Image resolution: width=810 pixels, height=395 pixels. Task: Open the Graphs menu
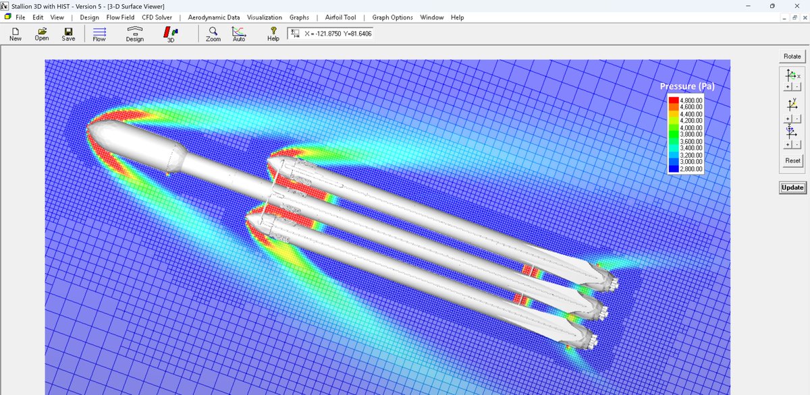click(299, 17)
